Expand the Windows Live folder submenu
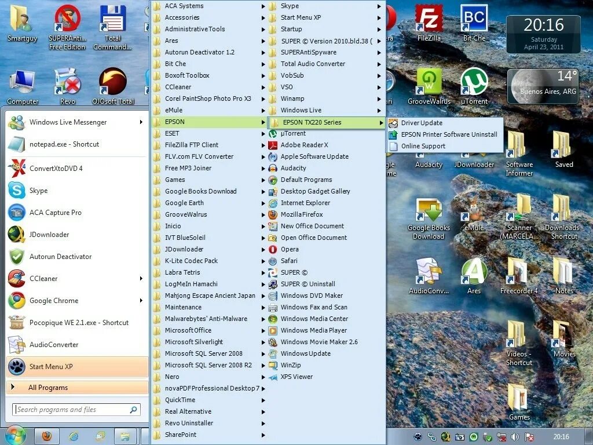 325,110
